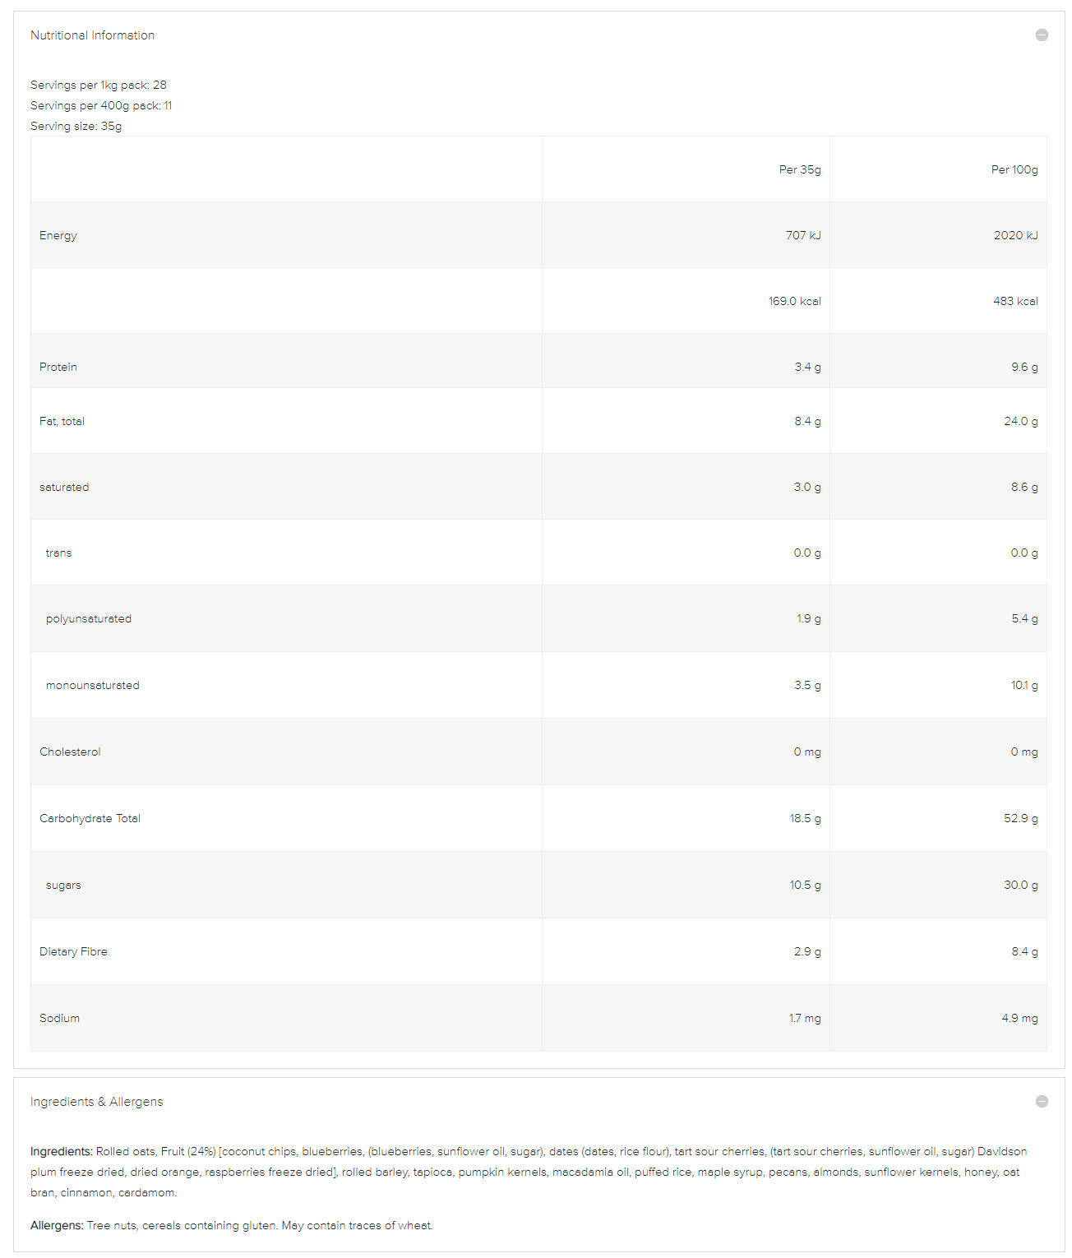
Task: Select the Energy row label
Action: pos(58,235)
